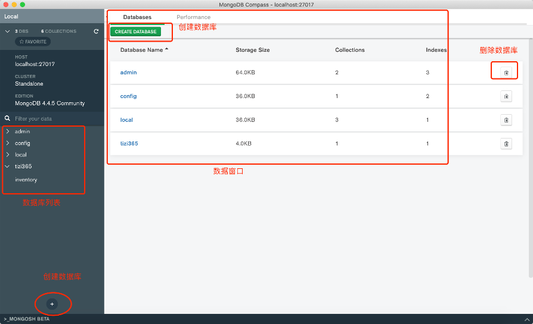Screen dimensions: 533x324
Task: Click the 64.0KB storage size cell
Action: (245, 72)
